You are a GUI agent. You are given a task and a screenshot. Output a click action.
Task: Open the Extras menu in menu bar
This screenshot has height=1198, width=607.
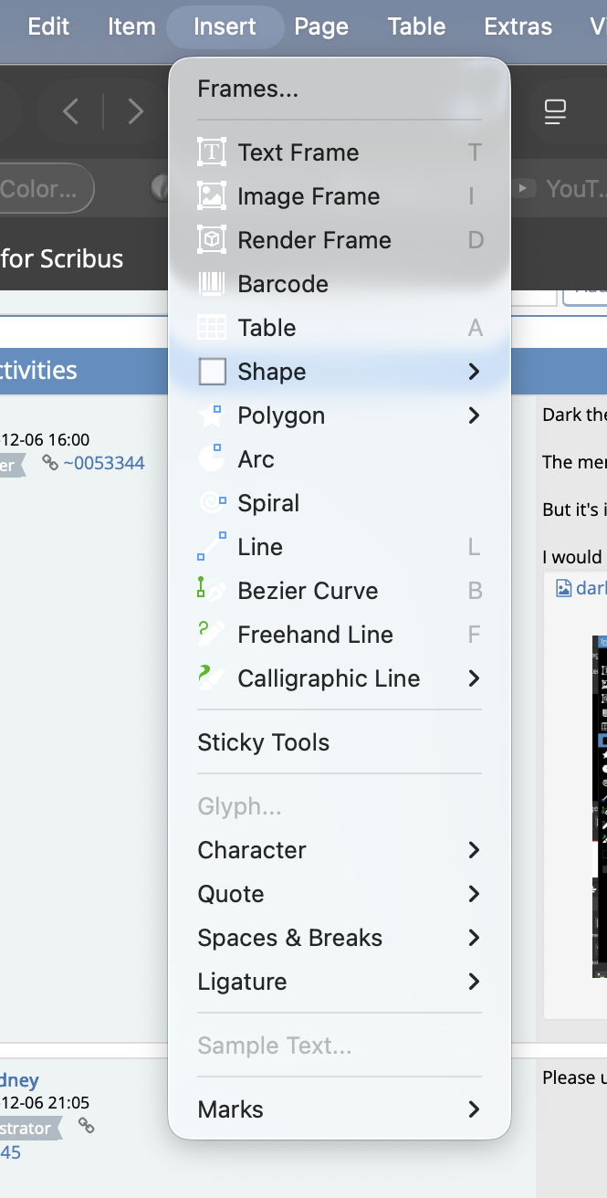(518, 26)
